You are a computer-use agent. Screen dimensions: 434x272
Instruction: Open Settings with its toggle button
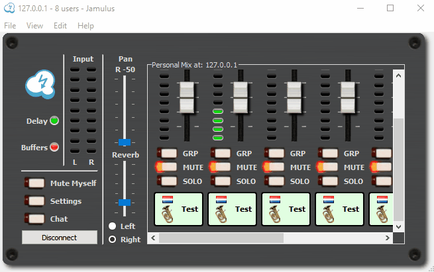click(34, 201)
